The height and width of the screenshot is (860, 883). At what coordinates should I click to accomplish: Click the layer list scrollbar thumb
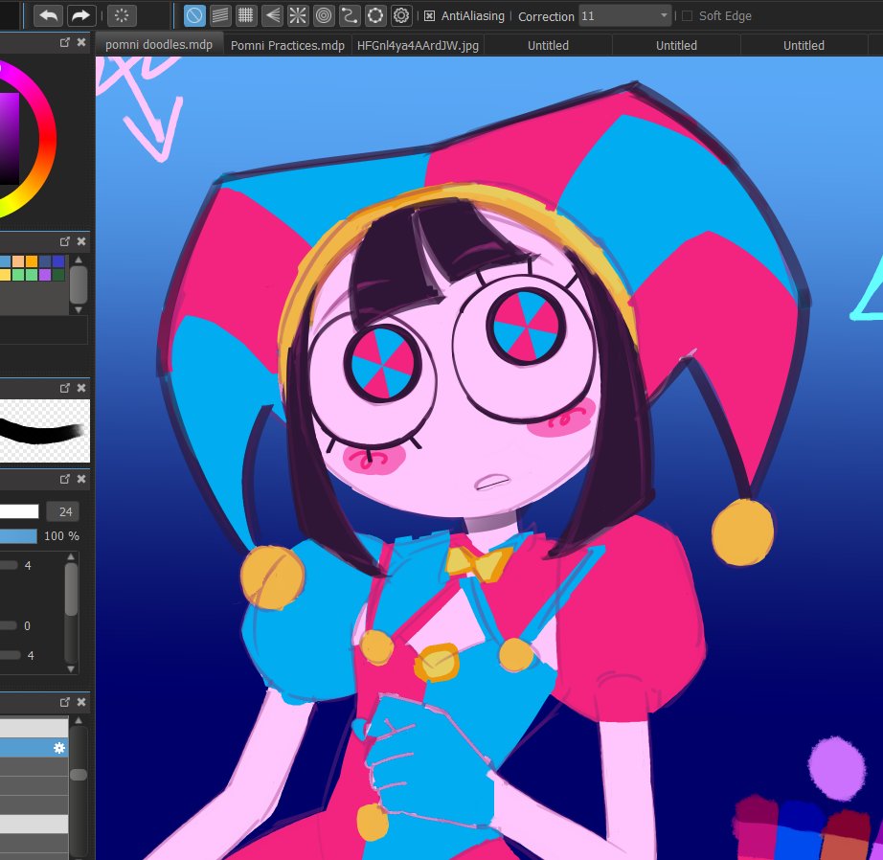click(79, 775)
